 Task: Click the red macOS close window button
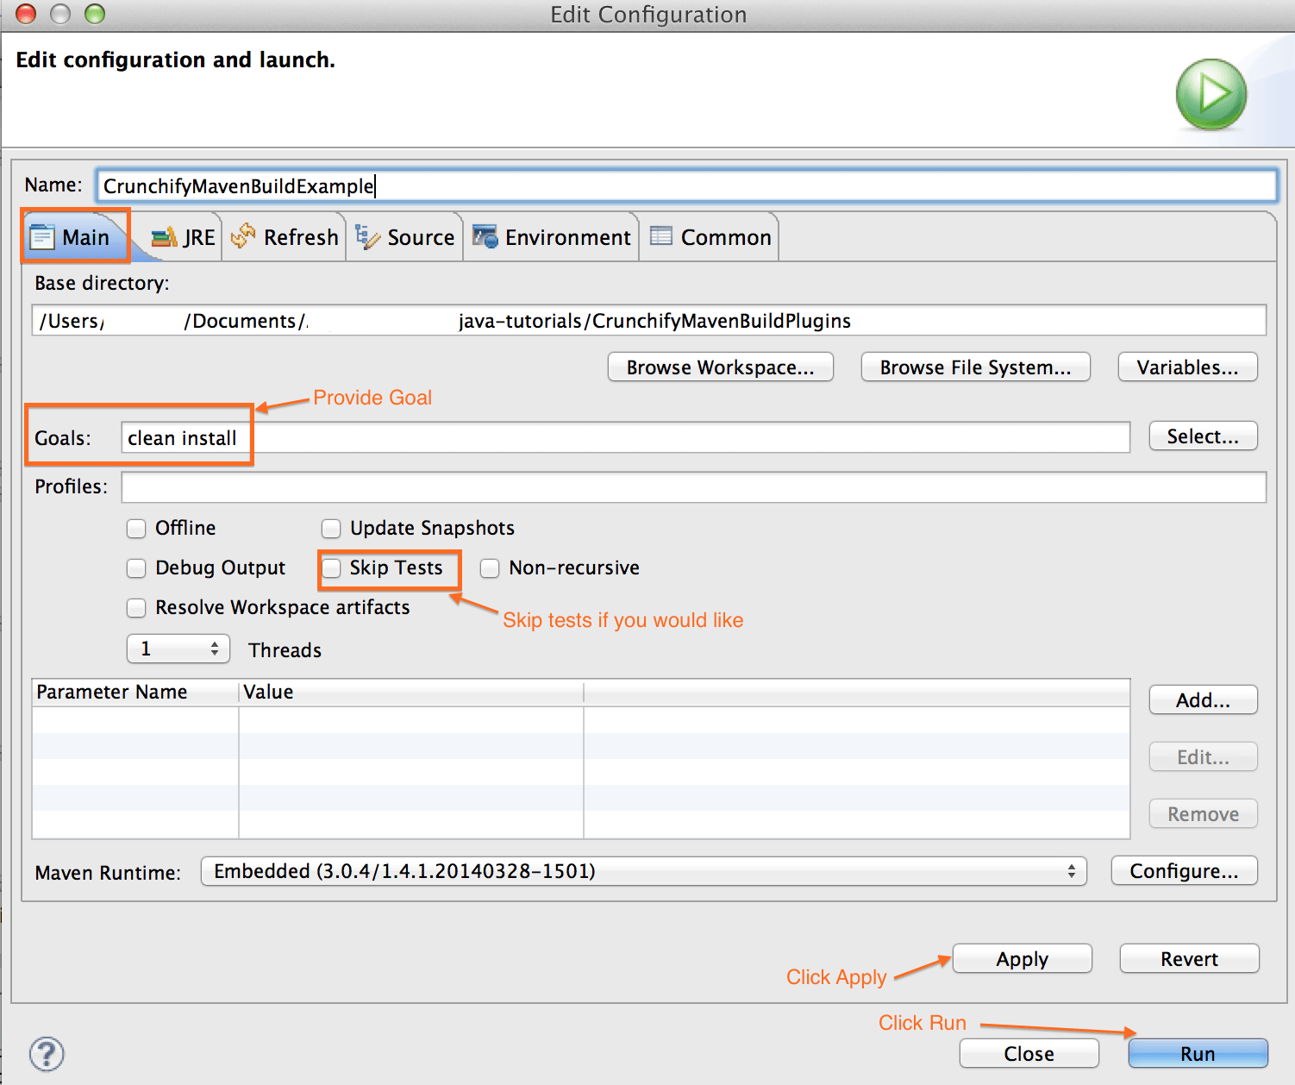tap(26, 14)
